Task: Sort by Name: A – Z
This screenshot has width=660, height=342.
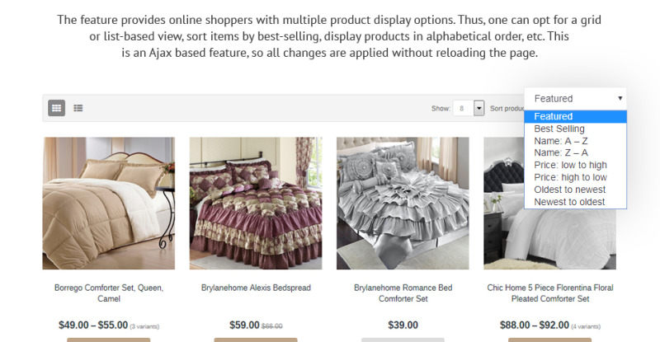Action: [x=561, y=141]
